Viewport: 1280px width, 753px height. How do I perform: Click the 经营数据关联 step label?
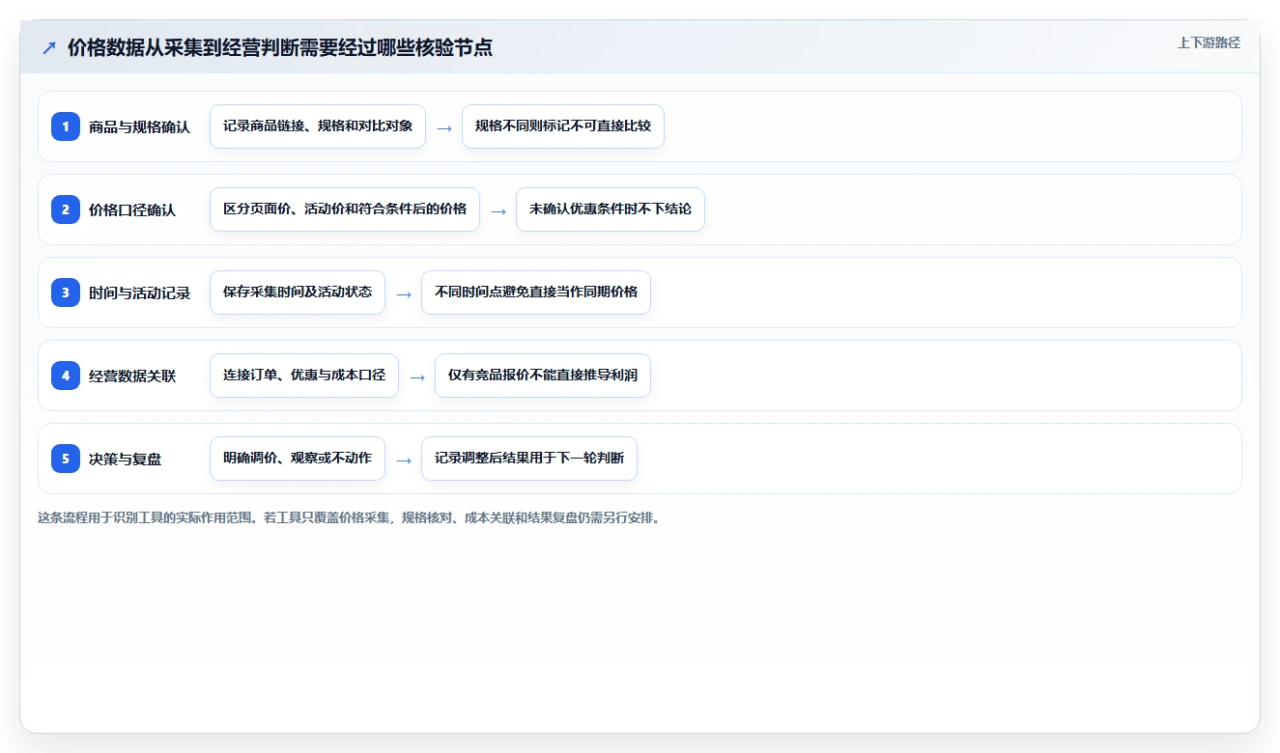pyautogui.click(x=132, y=376)
